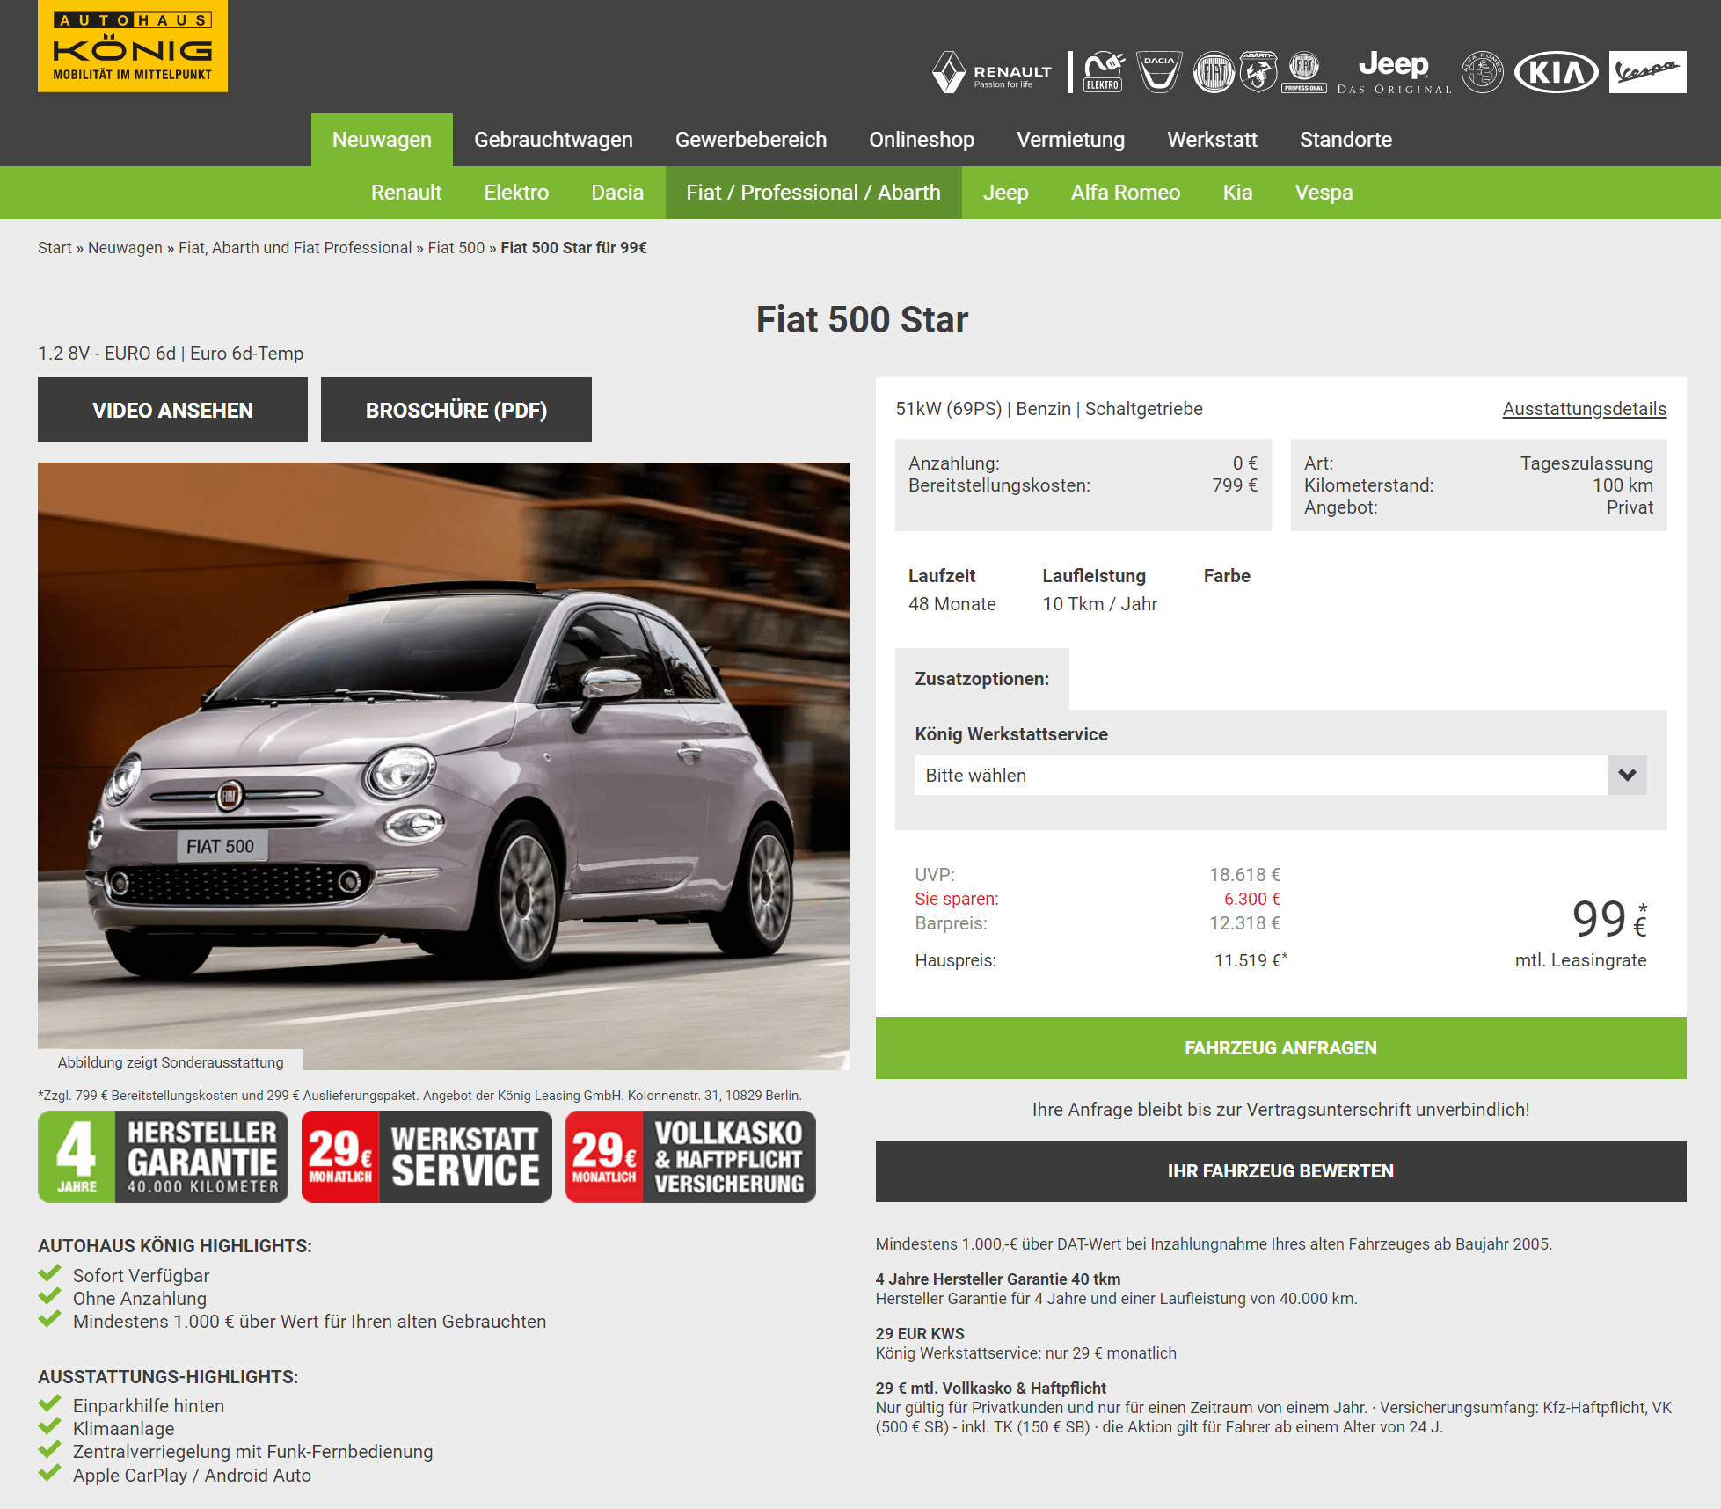Go to Start breadcrumb link

pos(55,248)
